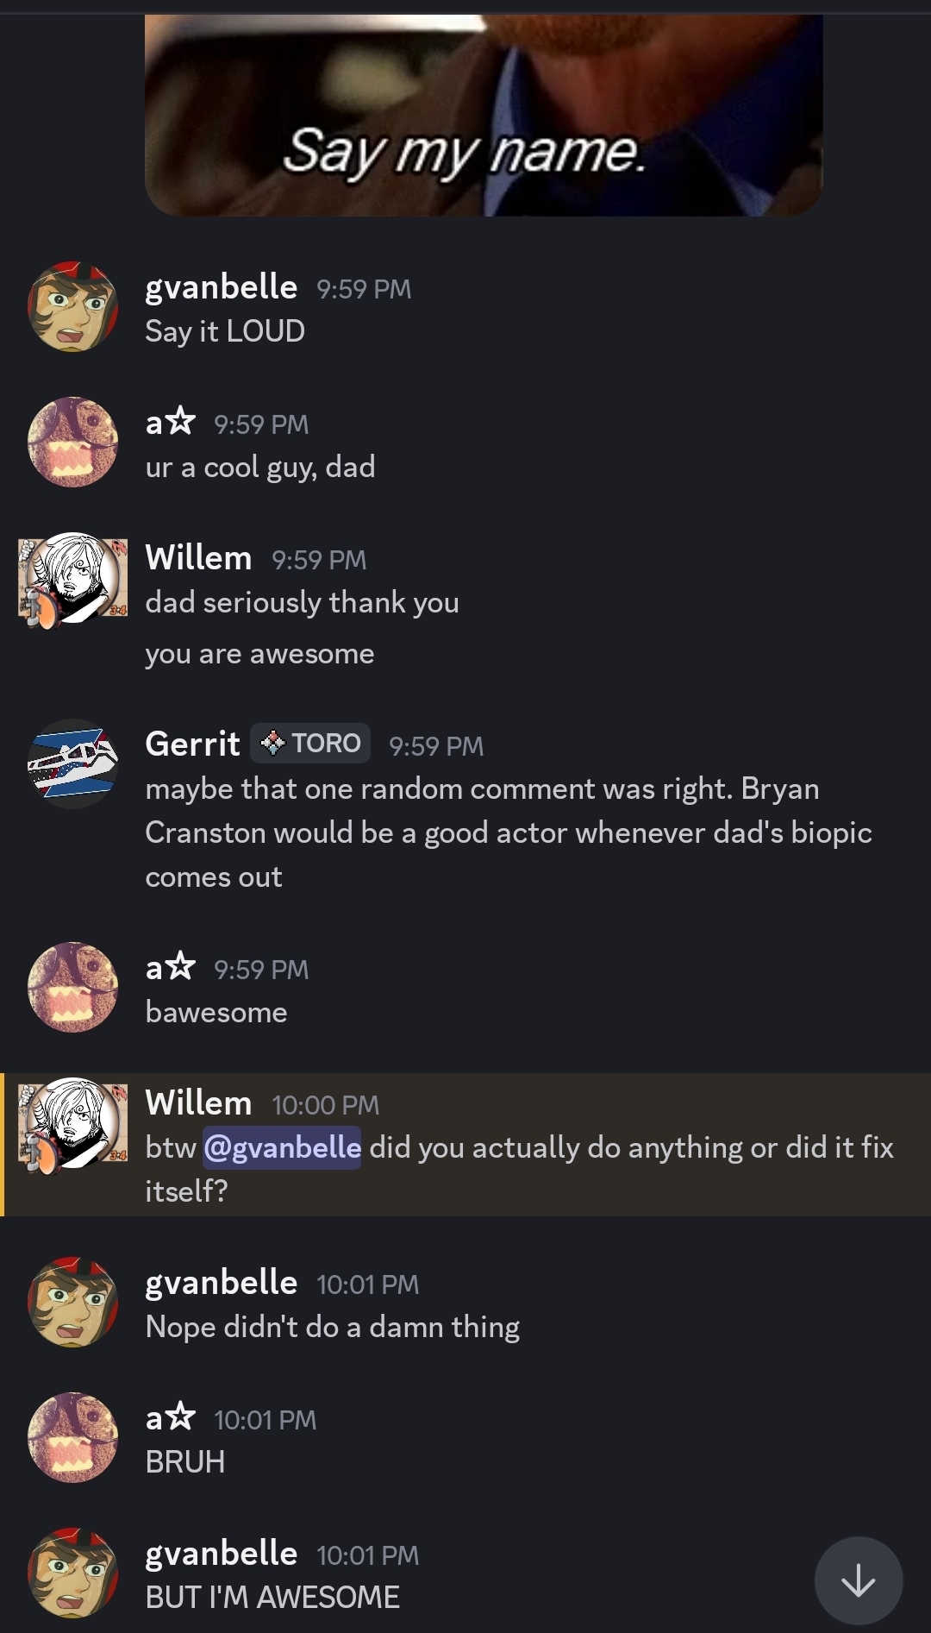Screen dimensions: 931x1633
Task: Tap Gerrit's message about Bryan Cranston
Action: click(508, 832)
